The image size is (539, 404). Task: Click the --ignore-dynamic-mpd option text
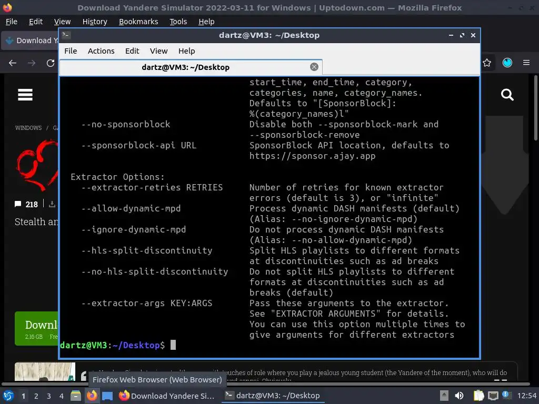point(134,229)
